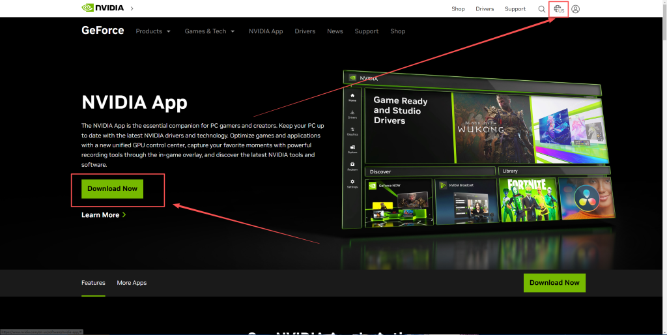Click the Settings gear in the app sidebar preview
The height and width of the screenshot is (335, 667).
click(x=352, y=183)
